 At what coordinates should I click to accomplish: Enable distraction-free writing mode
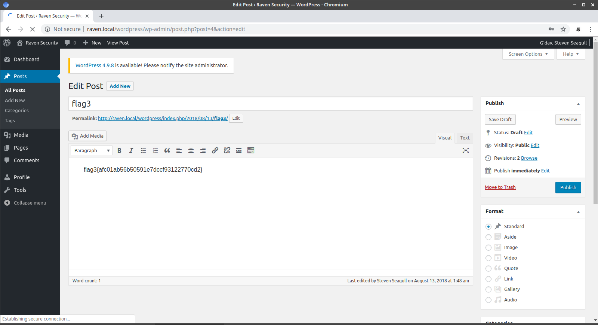(466, 150)
